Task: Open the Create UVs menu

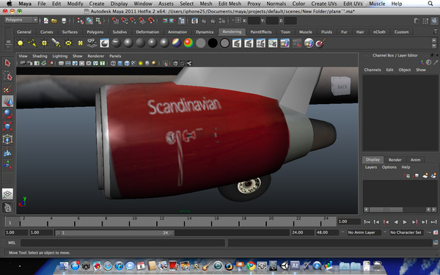Action: 324,4
